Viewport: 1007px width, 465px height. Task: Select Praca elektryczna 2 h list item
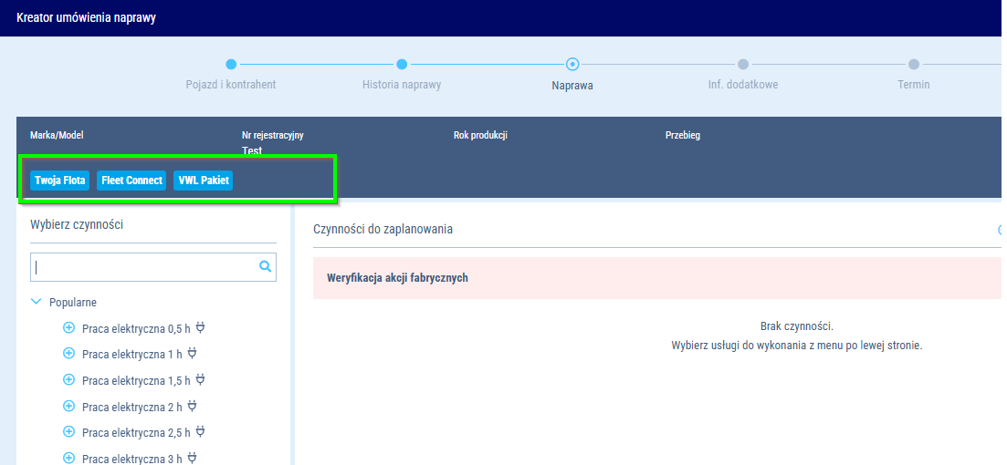click(x=131, y=407)
